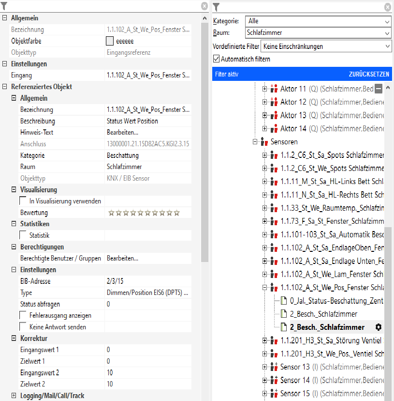394x401 pixels.
Task: Expand the Logging/Mail/Call/Track section
Action: click(x=14, y=395)
